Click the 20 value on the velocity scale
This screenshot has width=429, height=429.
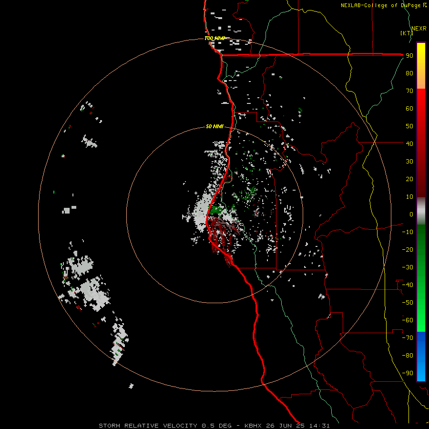409,179
